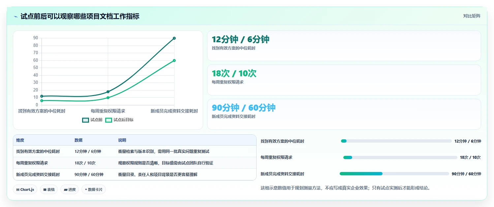Image resolution: width=494 pixels, height=207 pixels.
Task: Open the 18次 / 10次 data card
Action: [x=344, y=80]
